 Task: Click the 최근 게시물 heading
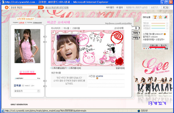[56, 73]
